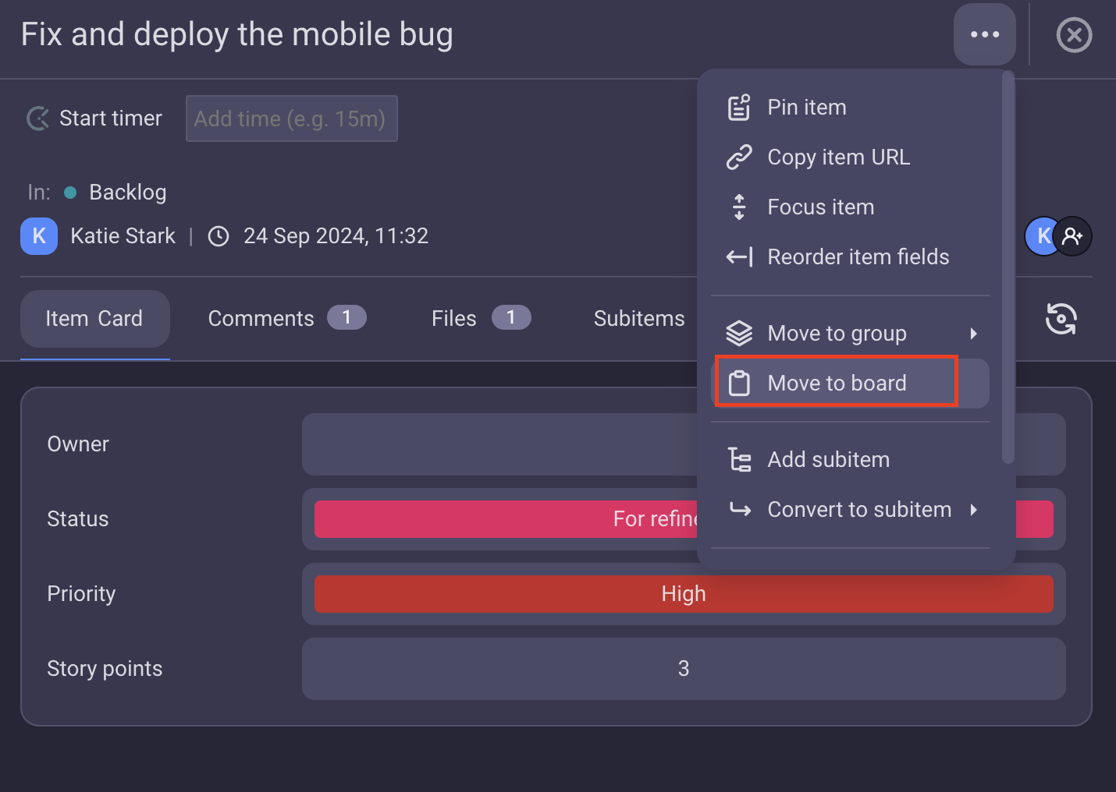The image size is (1116, 792).
Task: Click the Add time input field
Action: (x=291, y=118)
